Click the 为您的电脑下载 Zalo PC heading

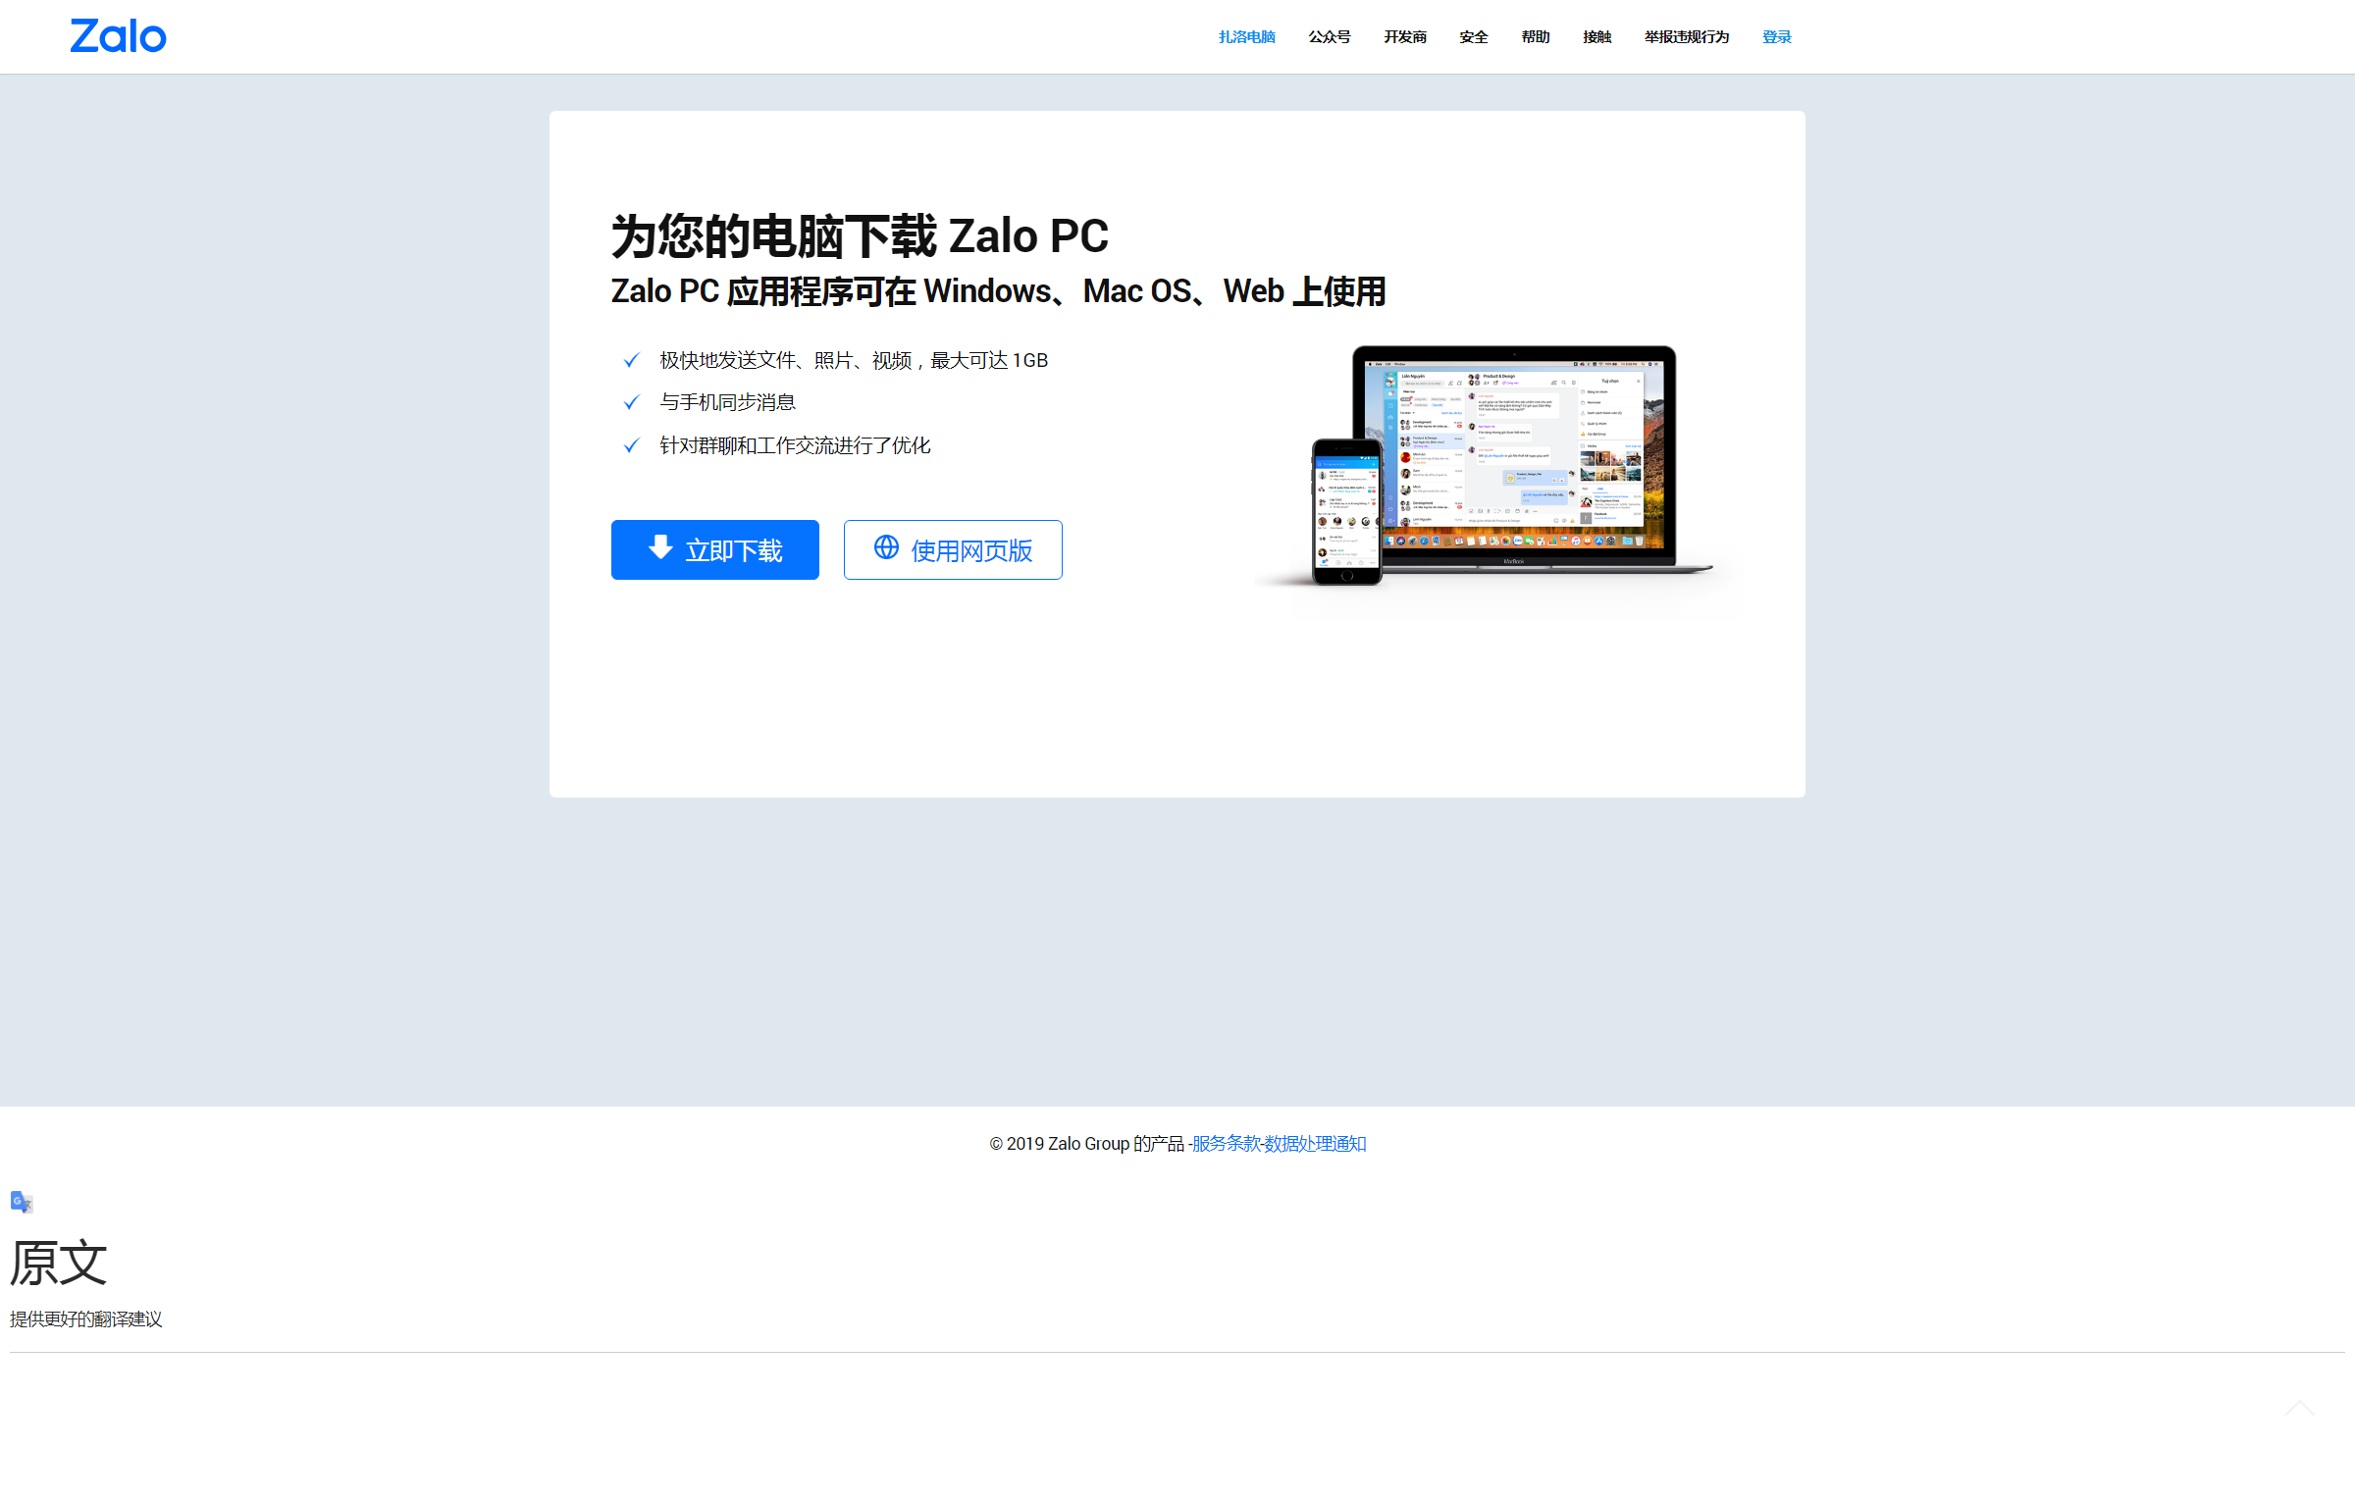[860, 236]
